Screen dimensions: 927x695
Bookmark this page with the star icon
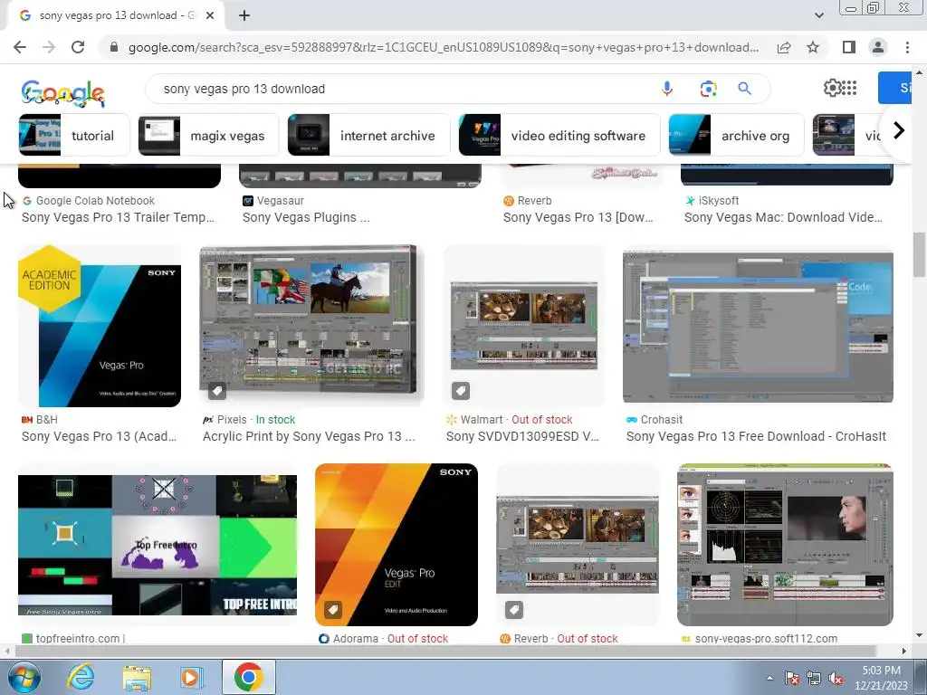[813, 47]
